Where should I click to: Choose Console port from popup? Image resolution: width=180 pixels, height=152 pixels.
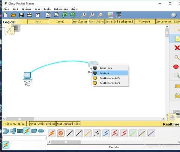(110, 73)
